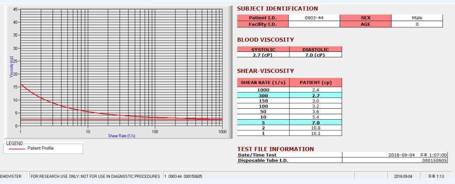Select the 16.1 cp patient value
Screen dimensions: 455x184
point(316,133)
